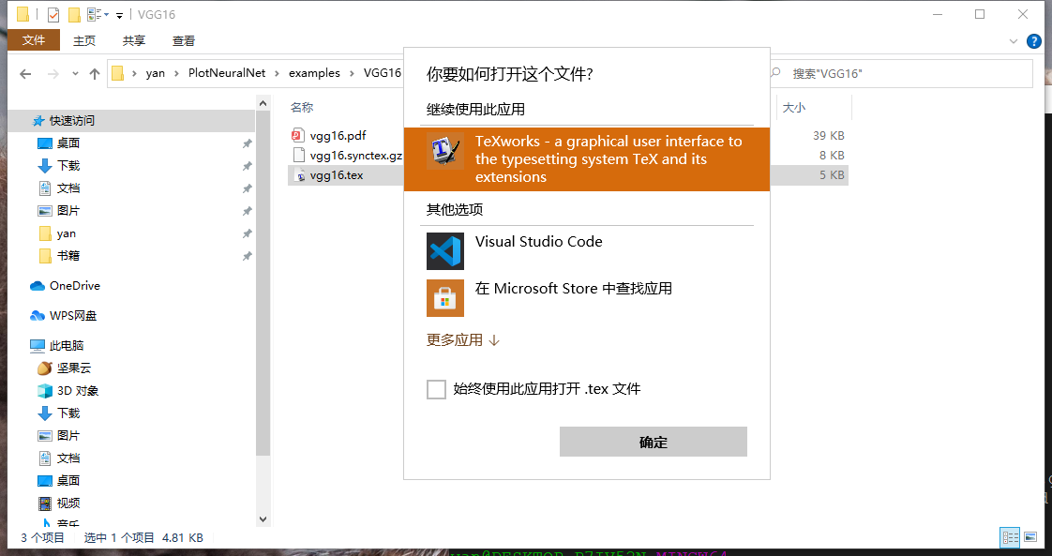Go up one folder level
The width and height of the screenshot is (1052, 556).
[x=95, y=74]
